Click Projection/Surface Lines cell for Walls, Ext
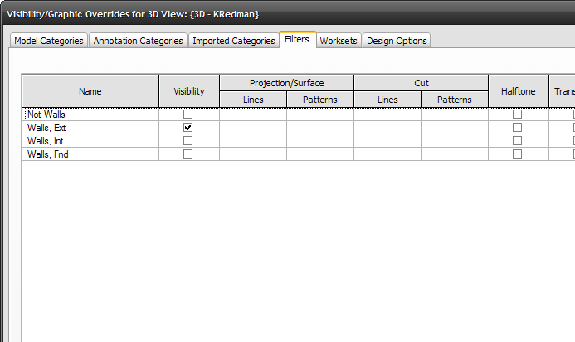This screenshot has width=575, height=342. 253,128
